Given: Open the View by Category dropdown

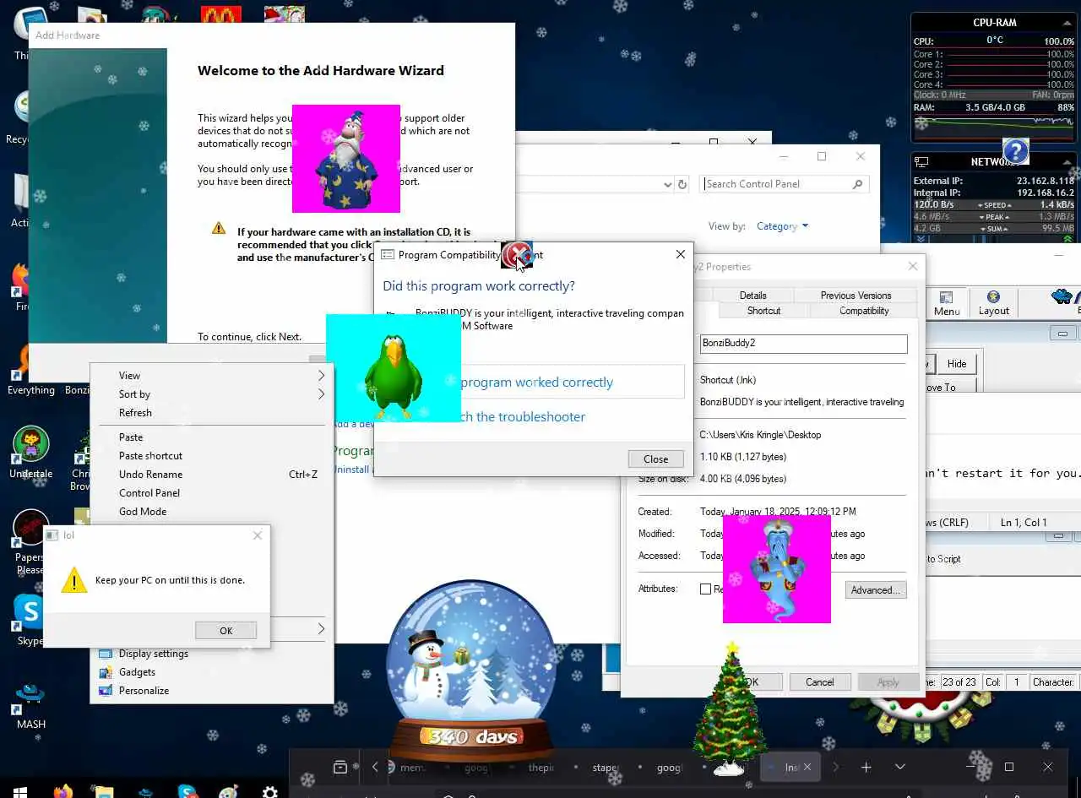Looking at the screenshot, I should [782, 226].
